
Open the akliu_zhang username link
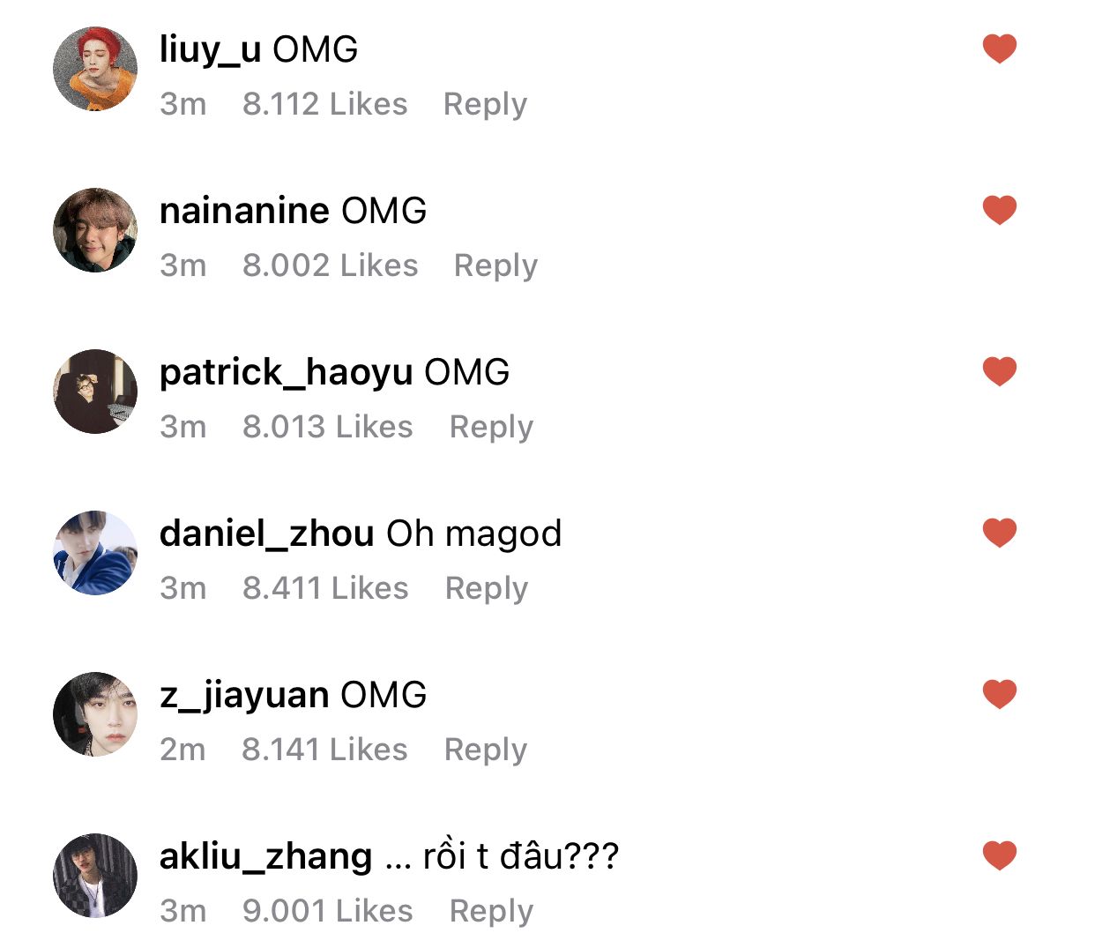coord(266,857)
